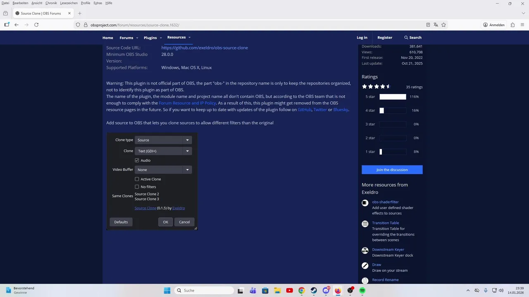This screenshot has height=297, width=529.
Task: Open the Extras menu in the menu bar
Action: [98, 3]
